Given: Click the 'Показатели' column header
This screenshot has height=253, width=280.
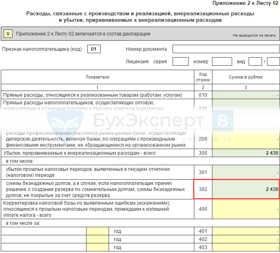Looking at the screenshot, I should point(97,77).
